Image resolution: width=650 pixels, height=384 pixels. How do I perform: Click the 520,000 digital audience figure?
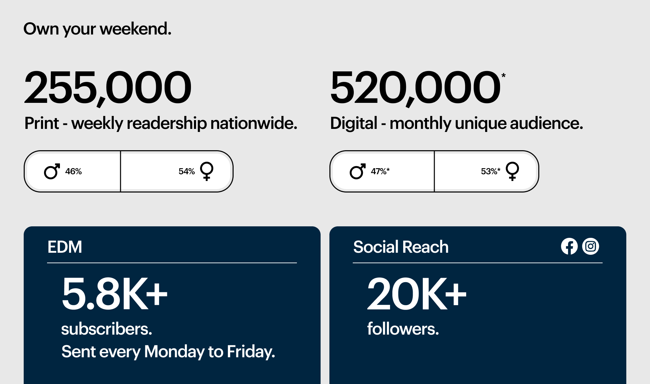tap(415, 87)
